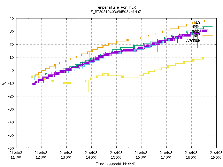Pick the orange NPI legend line sample
223x167 pixels.
(207, 35)
